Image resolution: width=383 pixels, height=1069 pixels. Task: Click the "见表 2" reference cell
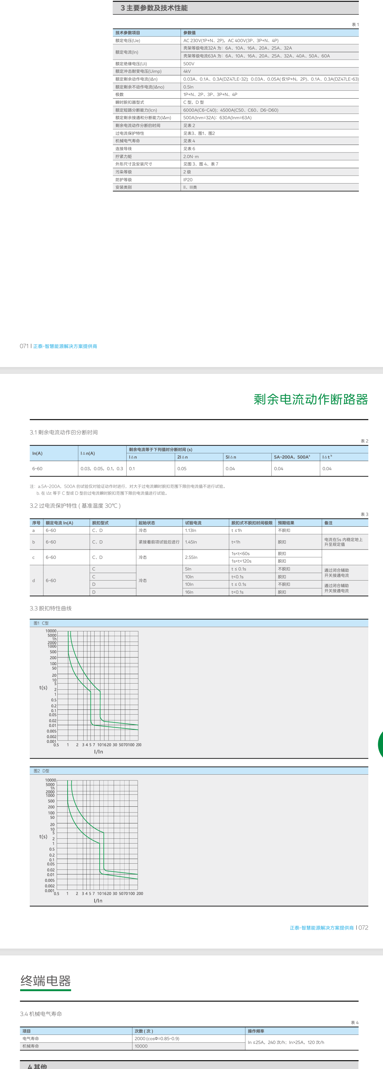pyautogui.click(x=189, y=125)
